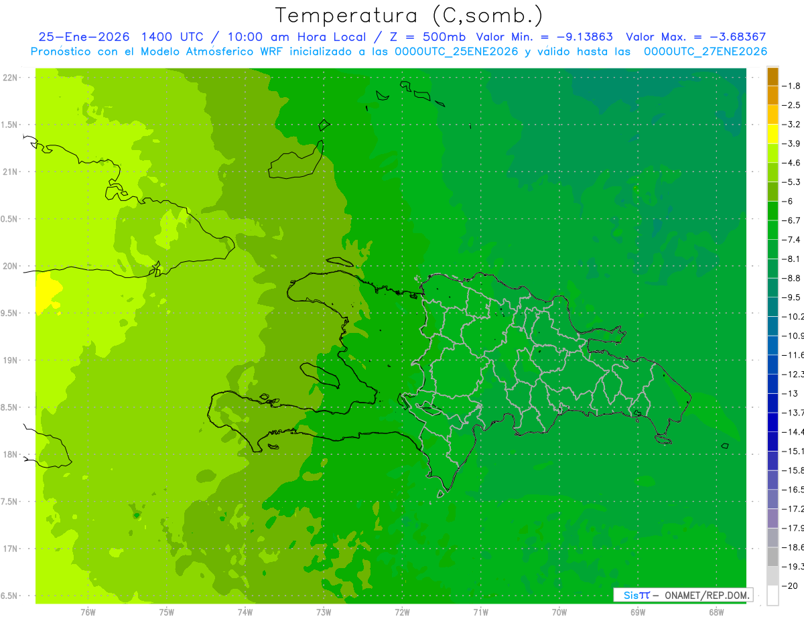The height and width of the screenshot is (621, 804).
Task: Click the '-7.4' colorbar value
Action: click(x=791, y=240)
